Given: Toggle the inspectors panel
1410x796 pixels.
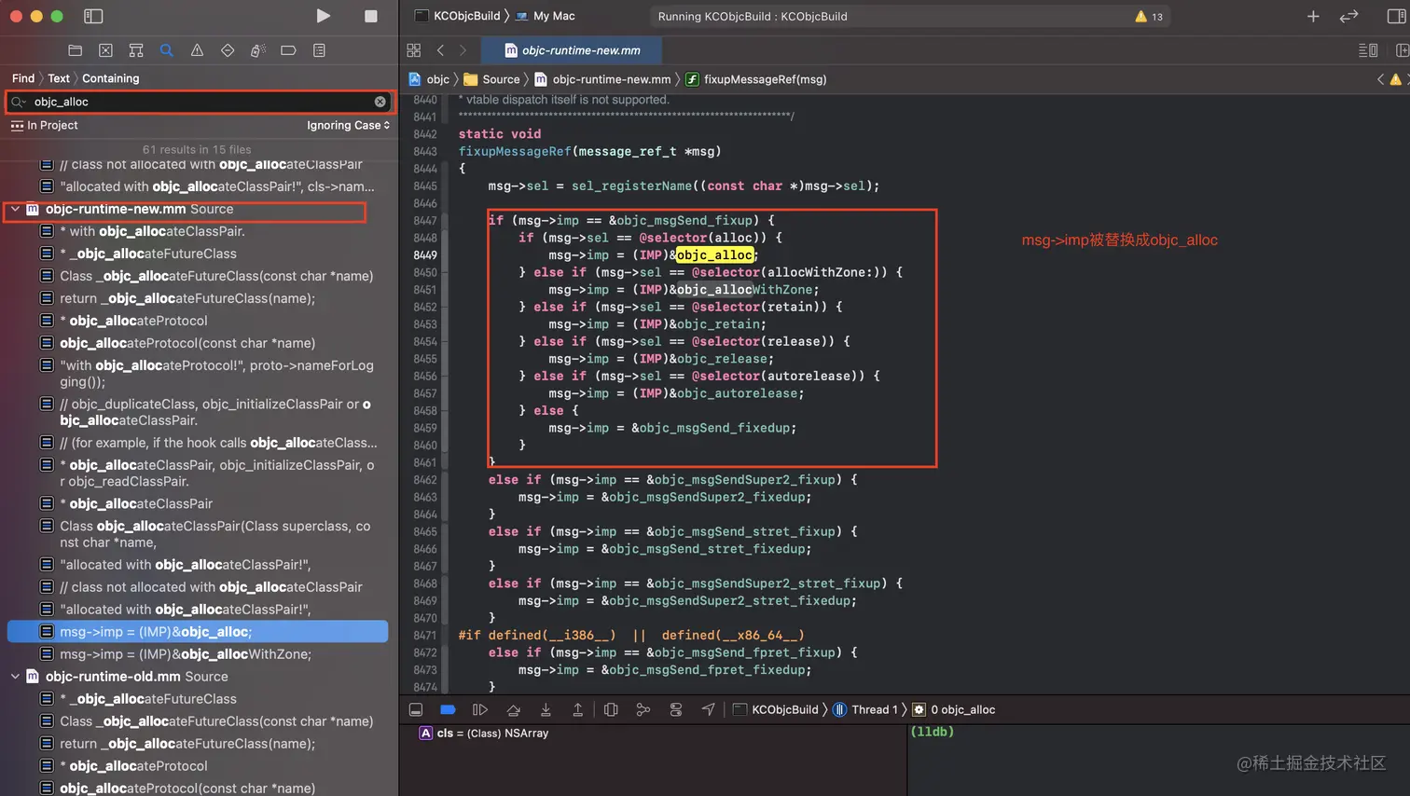Looking at the screenshot, I should pyautogui.click(x=1396, y=16).
